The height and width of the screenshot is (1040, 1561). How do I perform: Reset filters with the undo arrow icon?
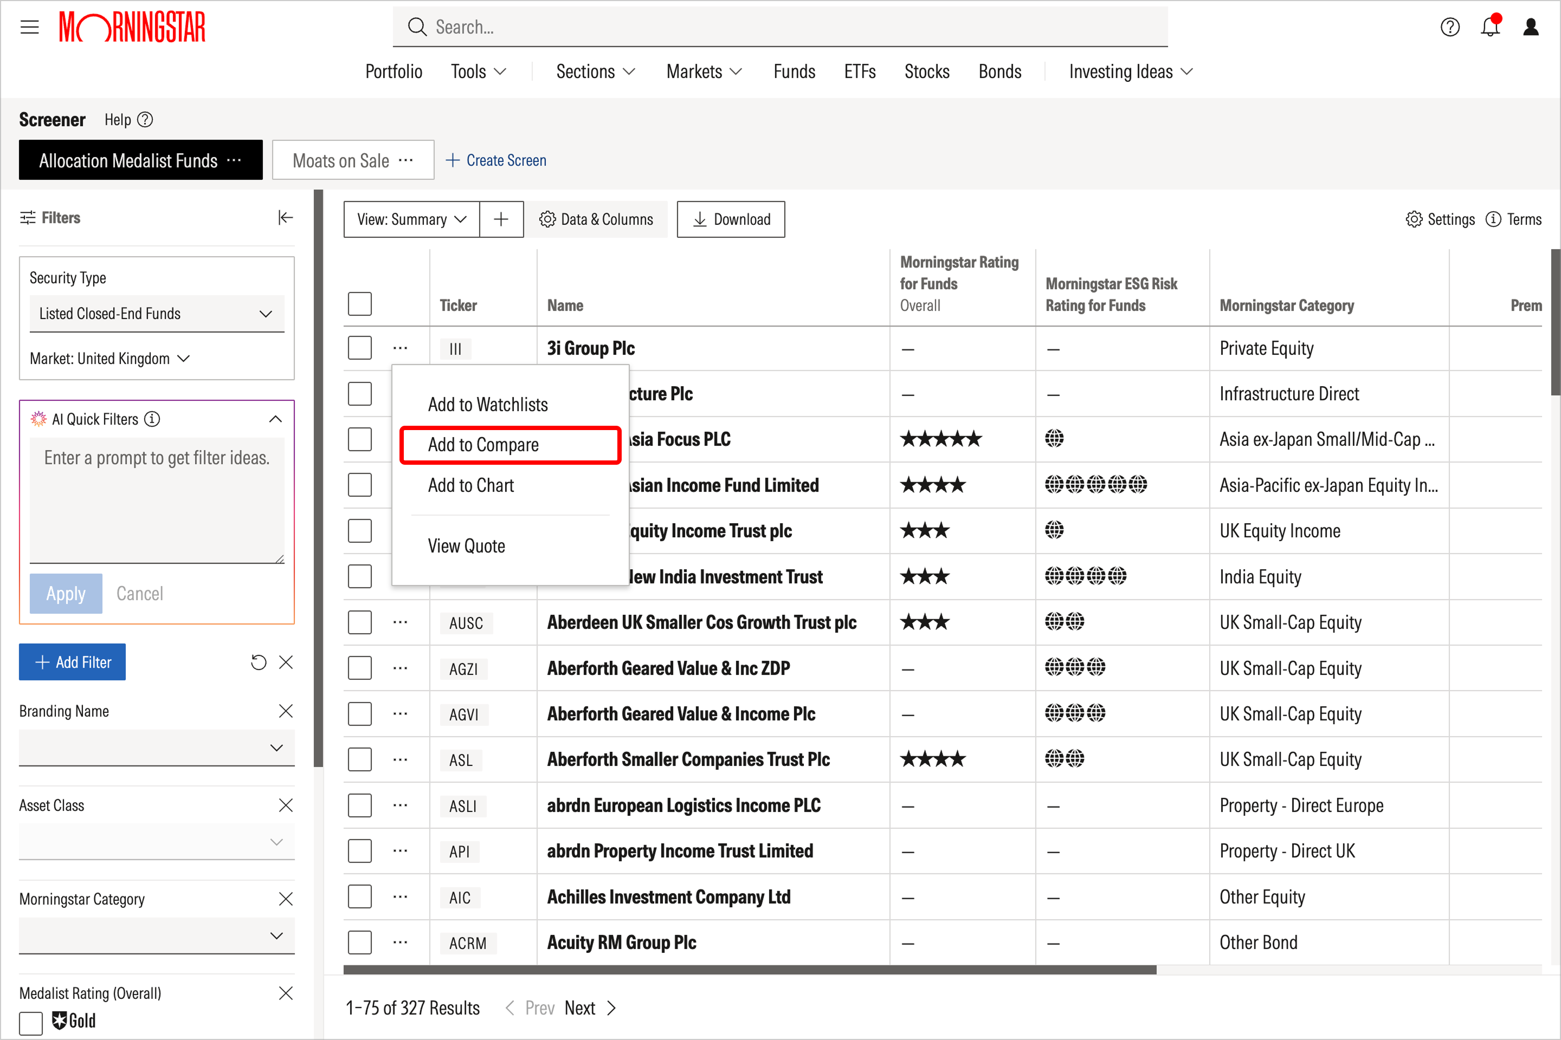pos(258,662)
